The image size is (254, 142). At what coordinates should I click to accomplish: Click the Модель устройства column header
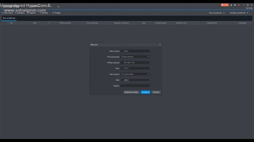click(121, 23)
